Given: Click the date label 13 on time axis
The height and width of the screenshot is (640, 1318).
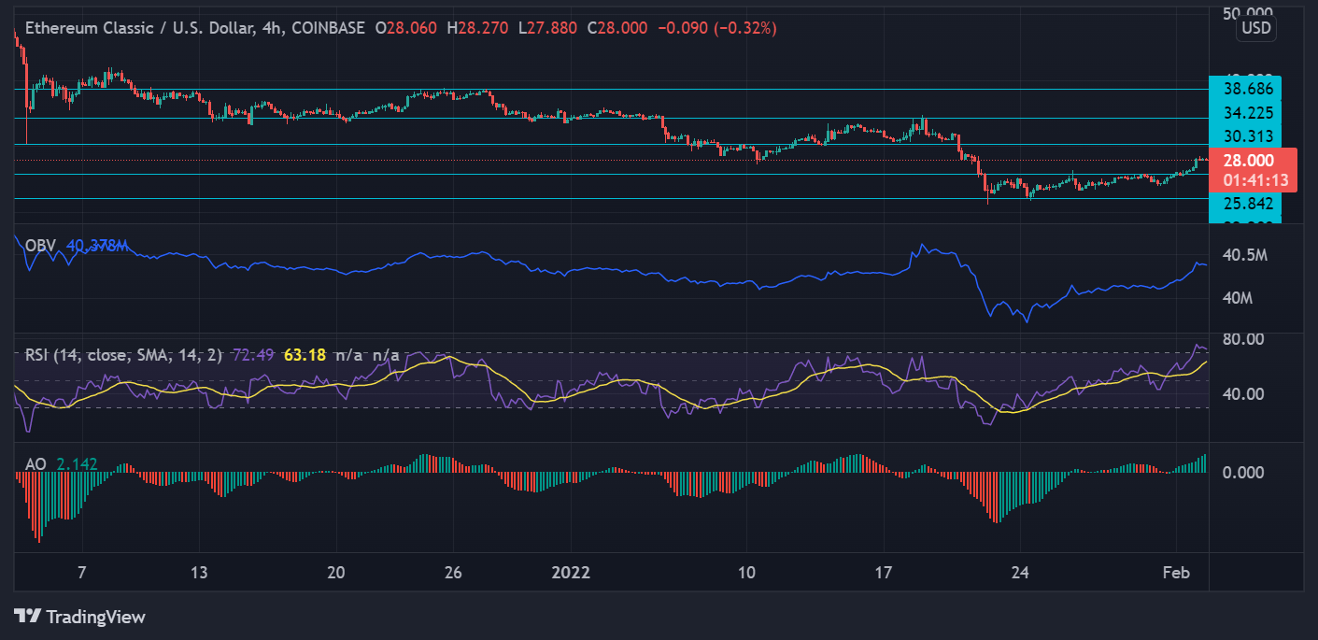Looking at the screenshot, I should pos(201,573).
